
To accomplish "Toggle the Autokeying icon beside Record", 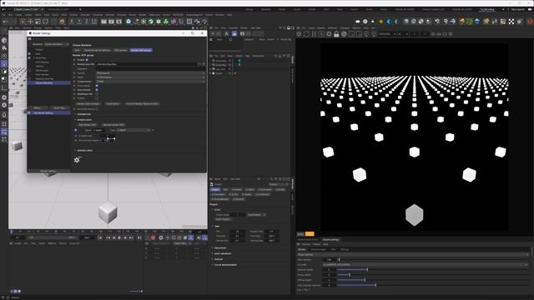I will [161, 237].
